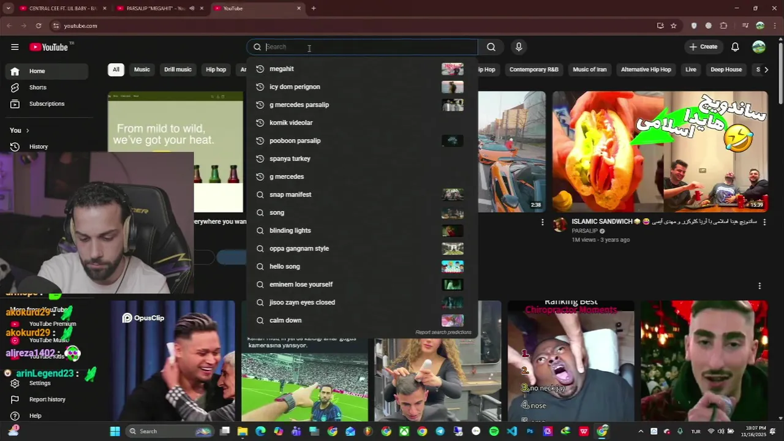784x441 pixels.
Task: Bookmark this page with the star icon
Action: coord(674,26)
